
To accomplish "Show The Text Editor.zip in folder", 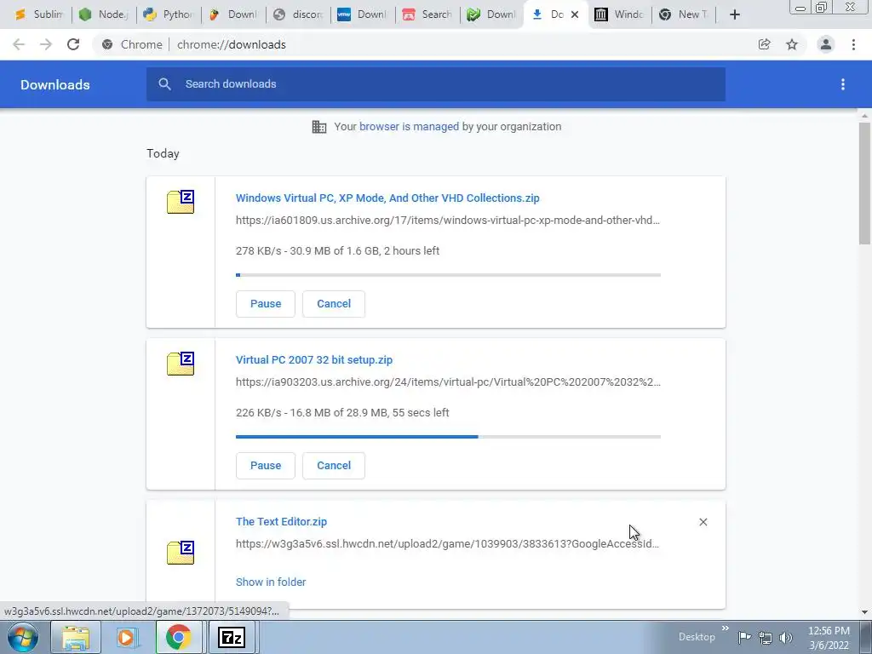I will click(x=271, y=582).
